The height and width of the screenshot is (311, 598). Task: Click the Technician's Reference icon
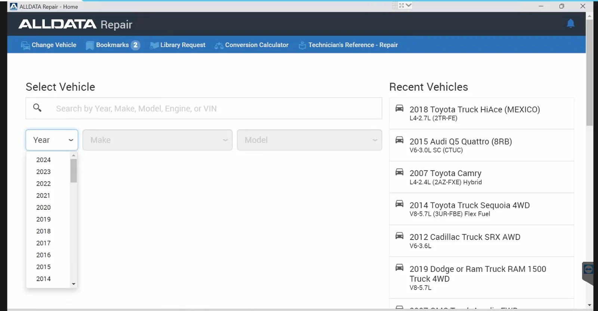coord(302,45)
